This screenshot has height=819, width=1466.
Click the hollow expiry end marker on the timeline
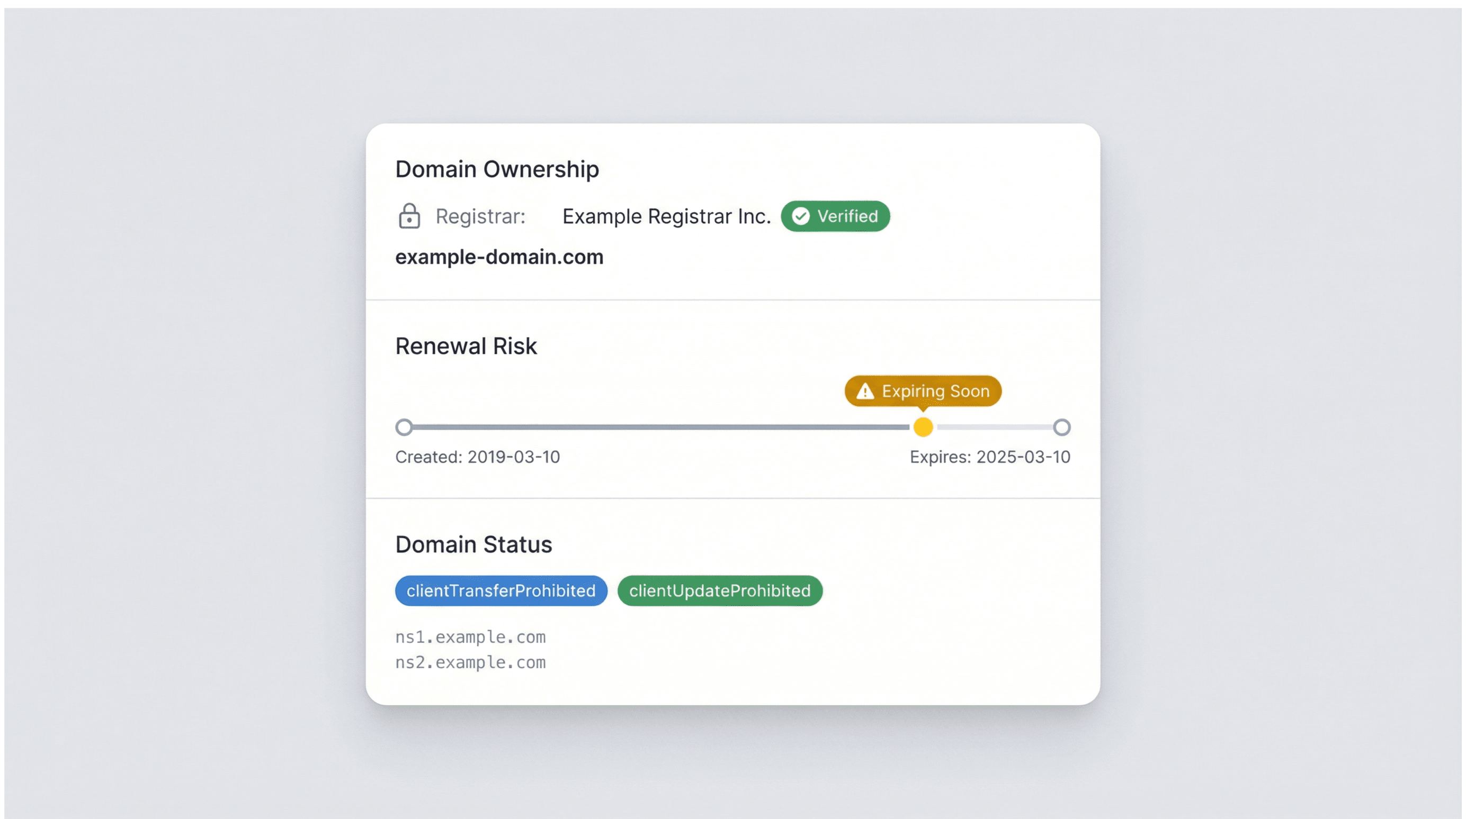[1061, 427]
